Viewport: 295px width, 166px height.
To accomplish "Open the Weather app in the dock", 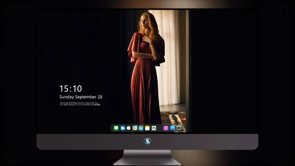I will pyautogui.click(x=123, y=128).
